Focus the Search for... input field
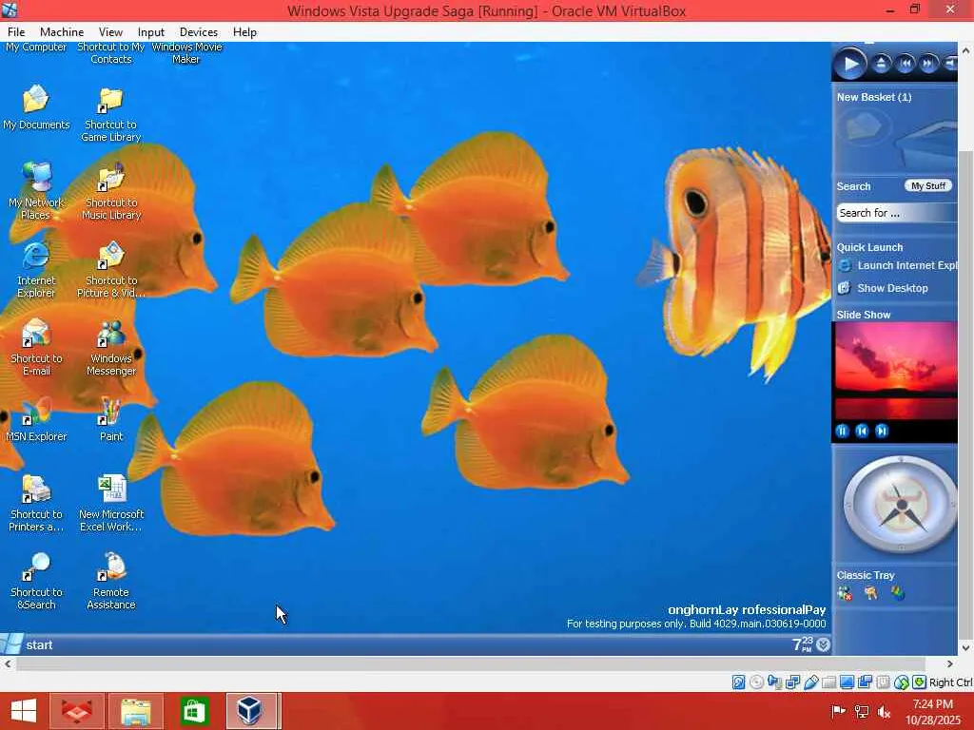The width and height of the screenshot is (974, 730). pos(897,213)
